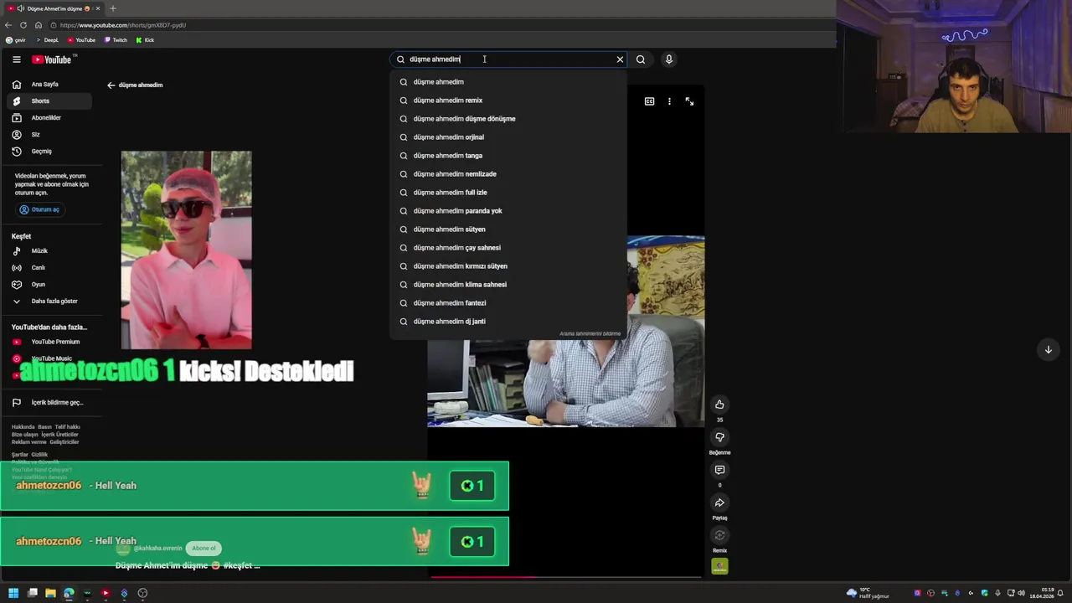This screenshot has height=603, width=1072.
Task: Reload the page in the browser
Action: [x=23, y=25]
